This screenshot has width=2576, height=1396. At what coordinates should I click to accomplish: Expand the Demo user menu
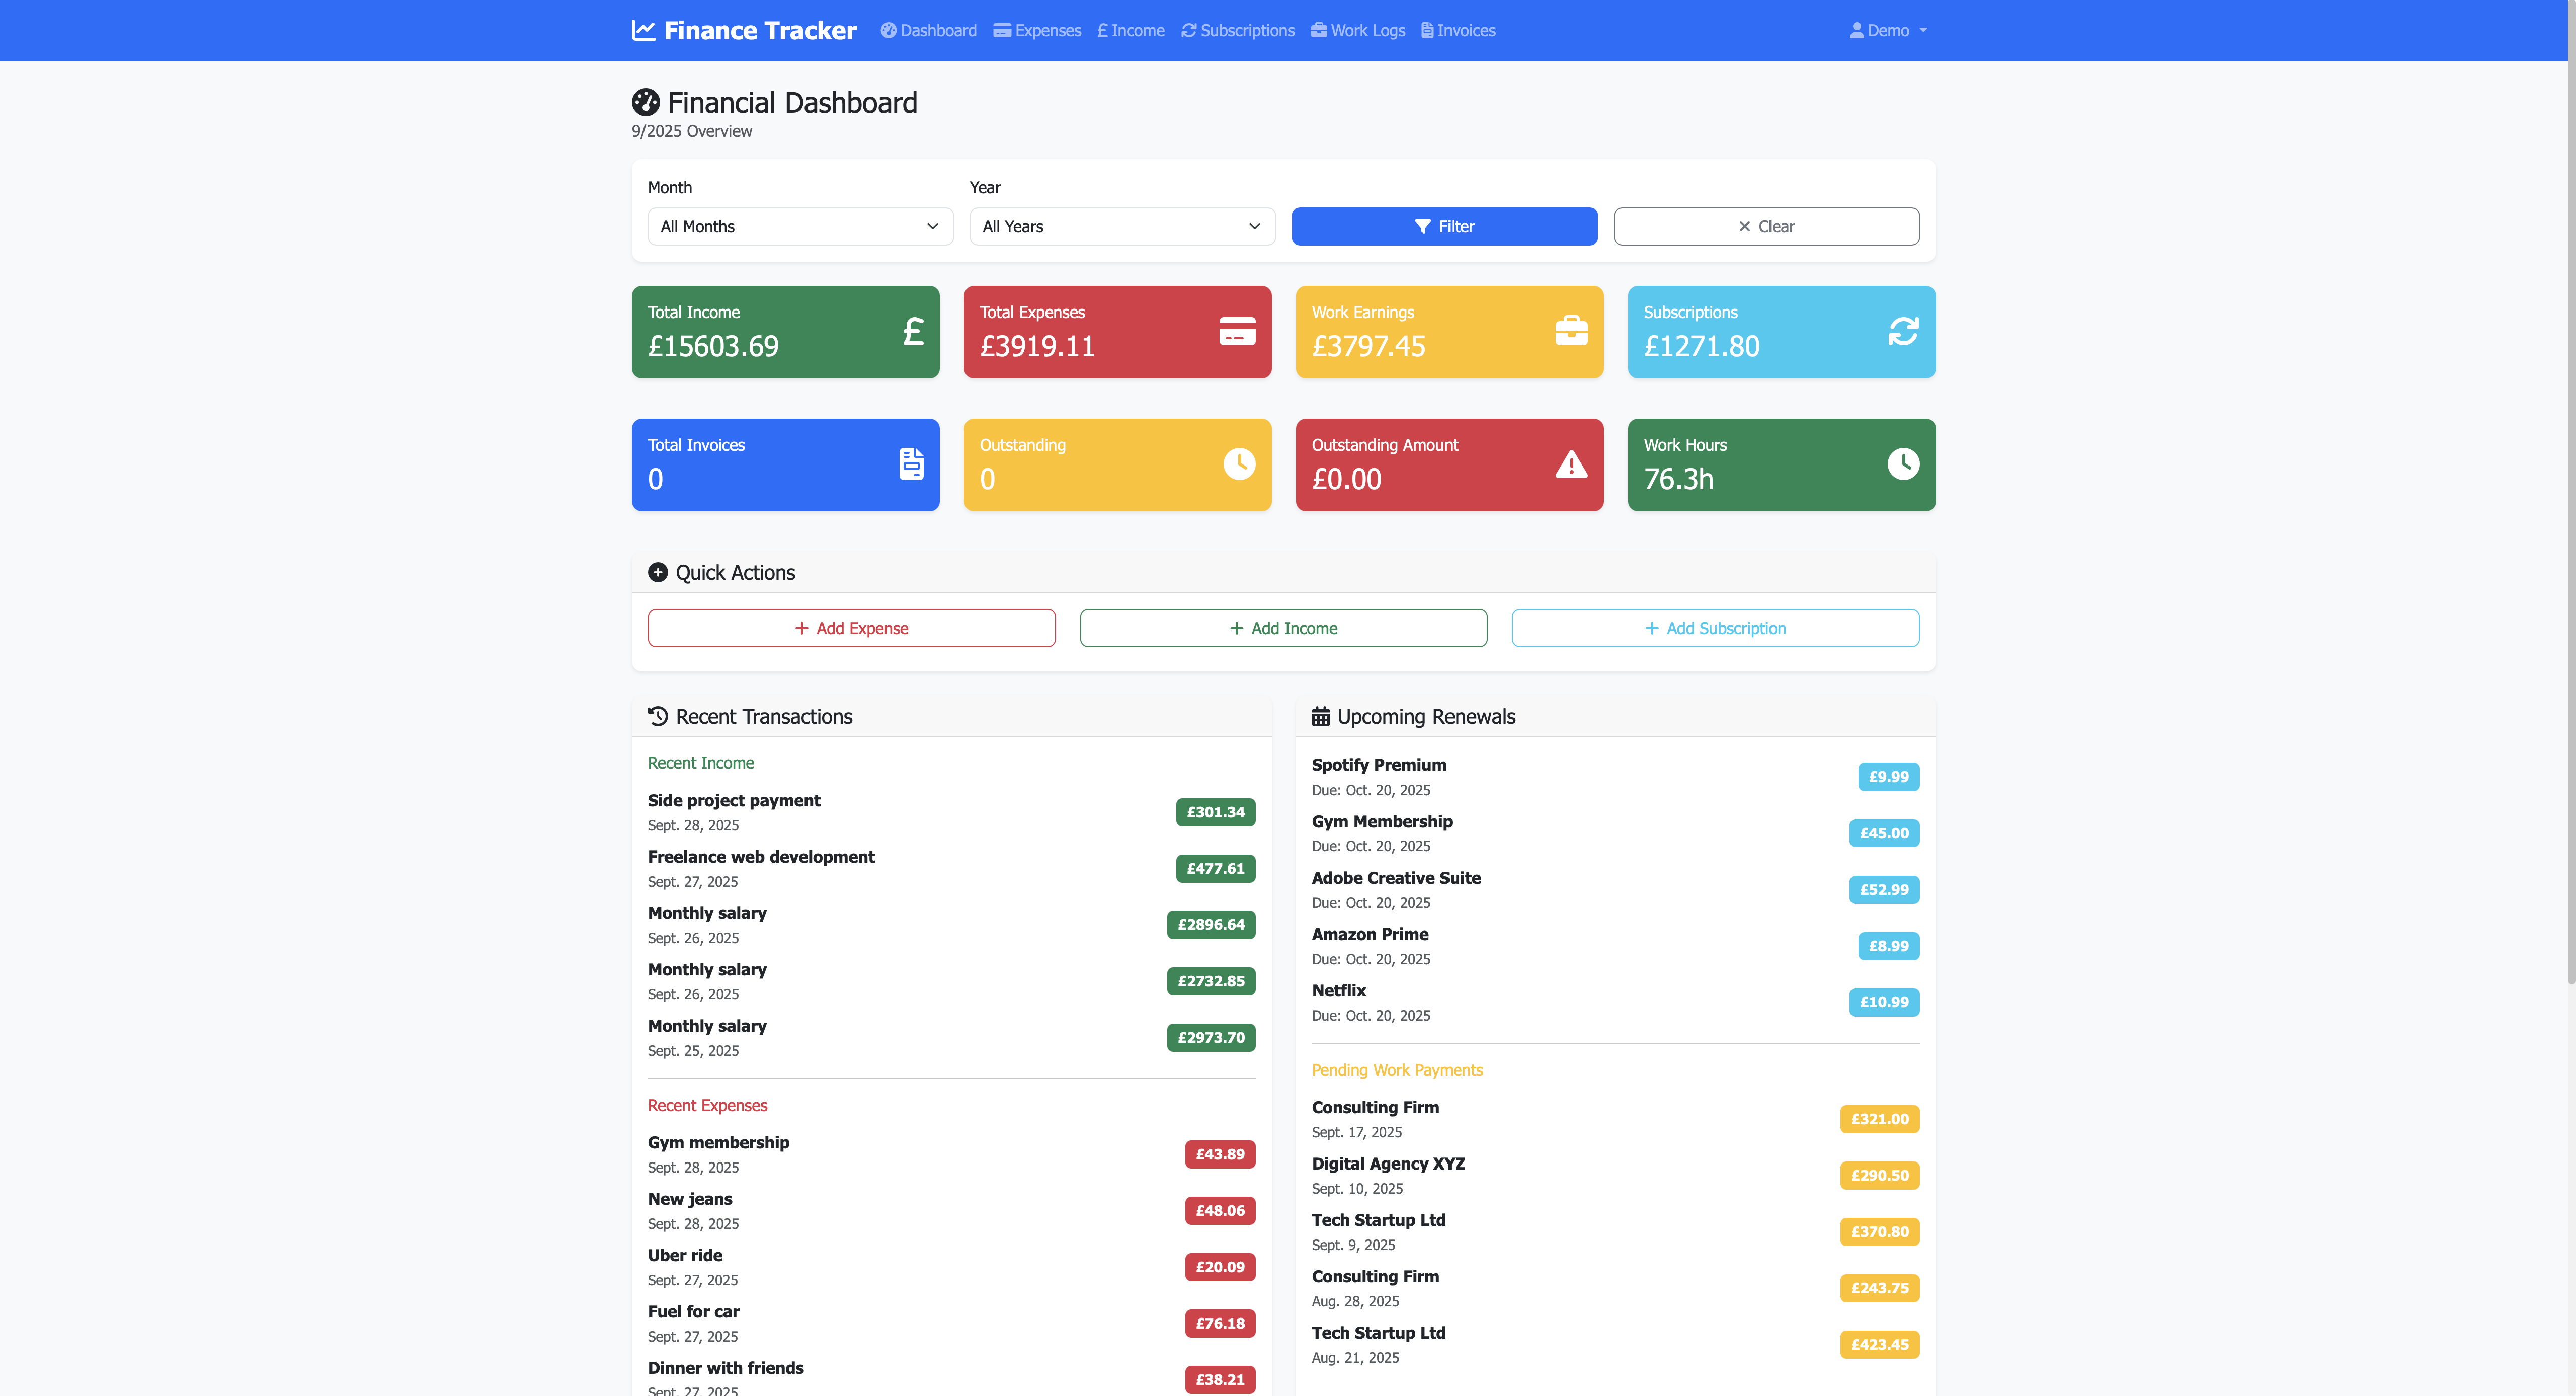[1888, 31]
